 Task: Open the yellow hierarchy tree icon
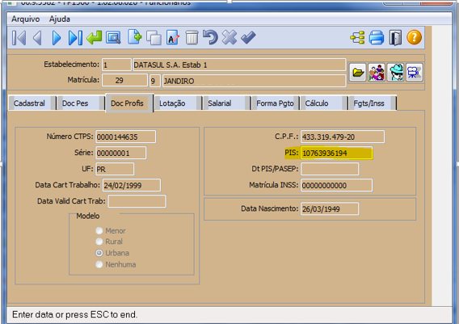357,38
